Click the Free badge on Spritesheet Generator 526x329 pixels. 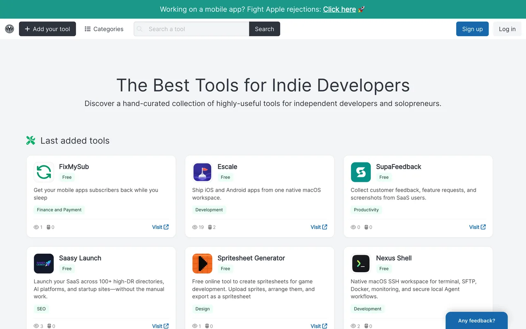coord(225,269)
